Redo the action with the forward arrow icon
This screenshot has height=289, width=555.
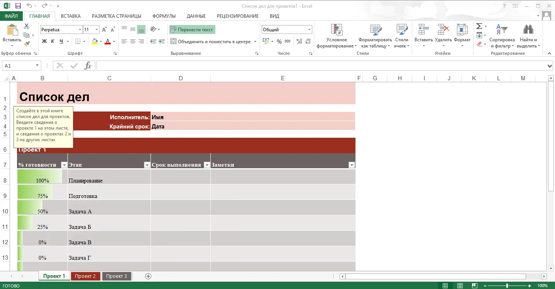[44, 6]
